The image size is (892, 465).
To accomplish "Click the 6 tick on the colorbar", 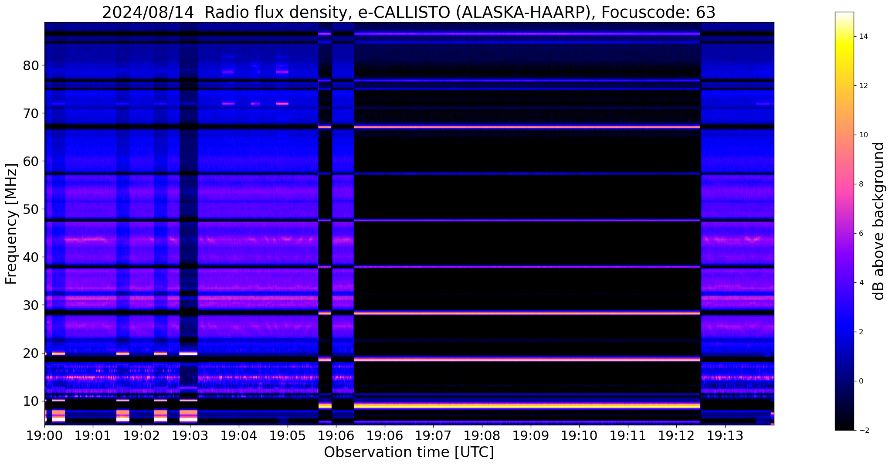I will 860,234.
